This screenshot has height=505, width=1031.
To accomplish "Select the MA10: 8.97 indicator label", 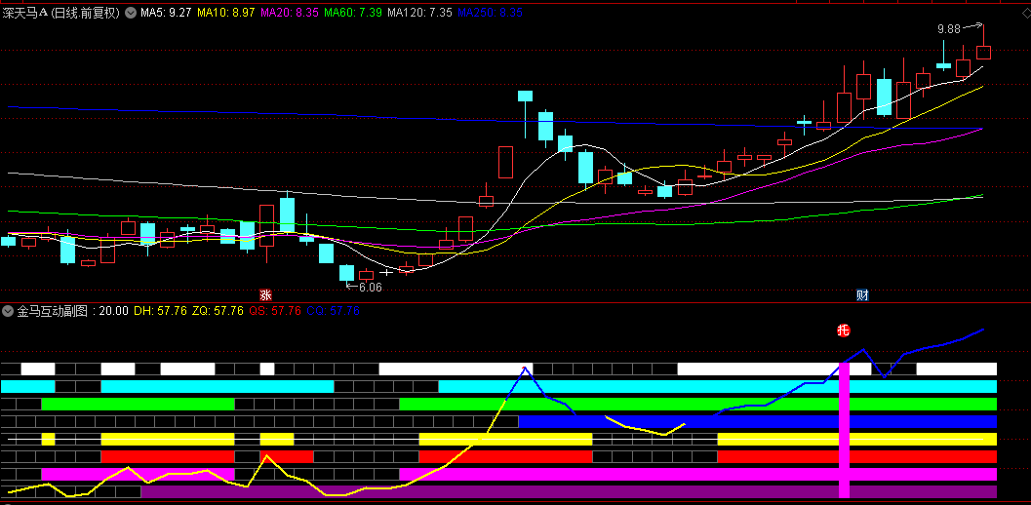I will click(x=225, y=13).
